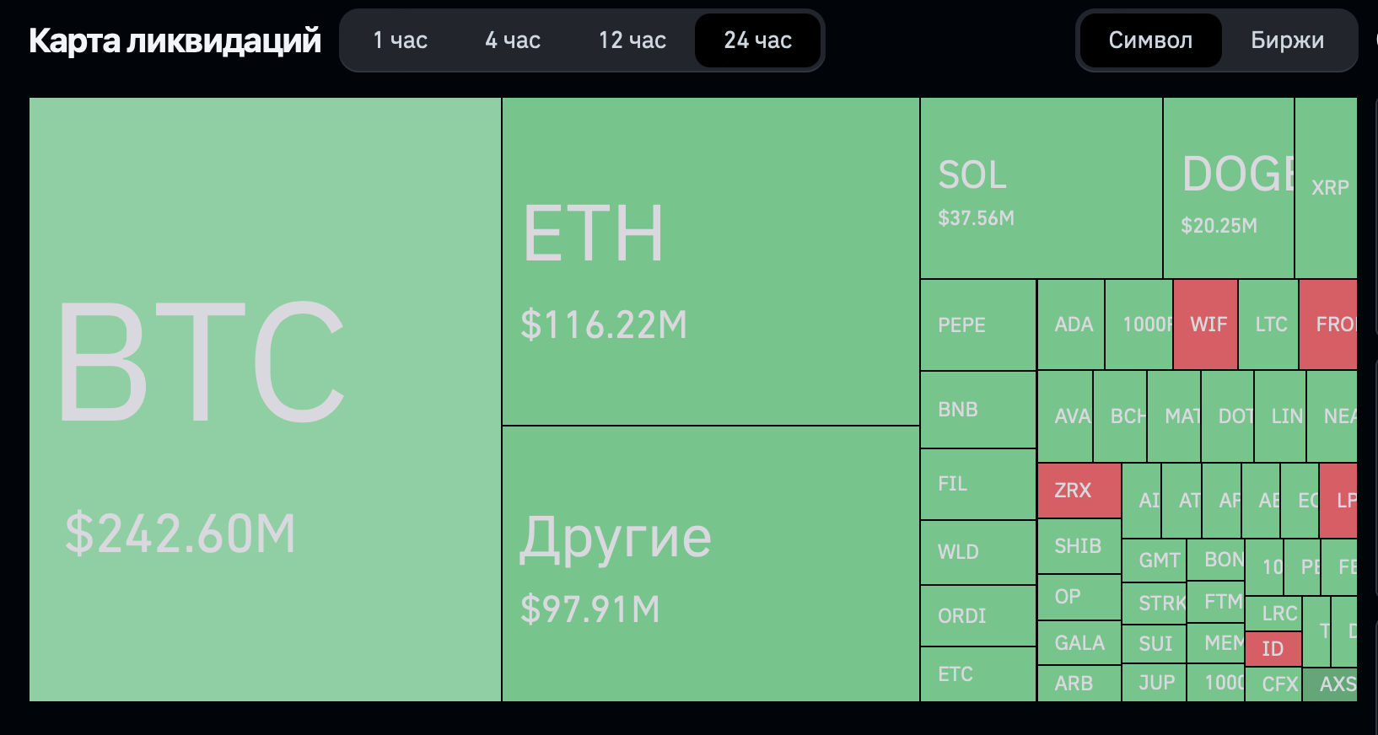Toggle view to Биржи

click(1287, 40)
